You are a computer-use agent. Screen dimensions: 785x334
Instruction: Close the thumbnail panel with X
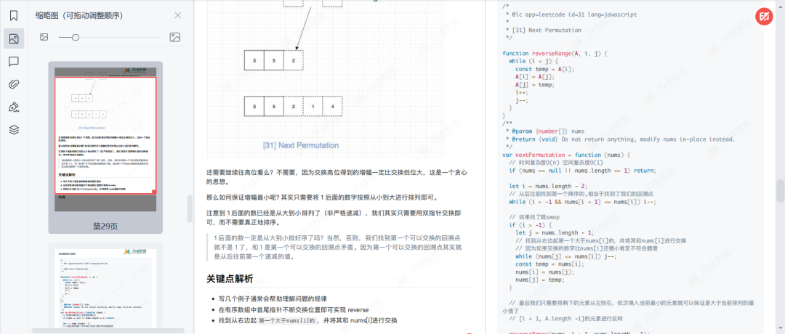[178, 15]
